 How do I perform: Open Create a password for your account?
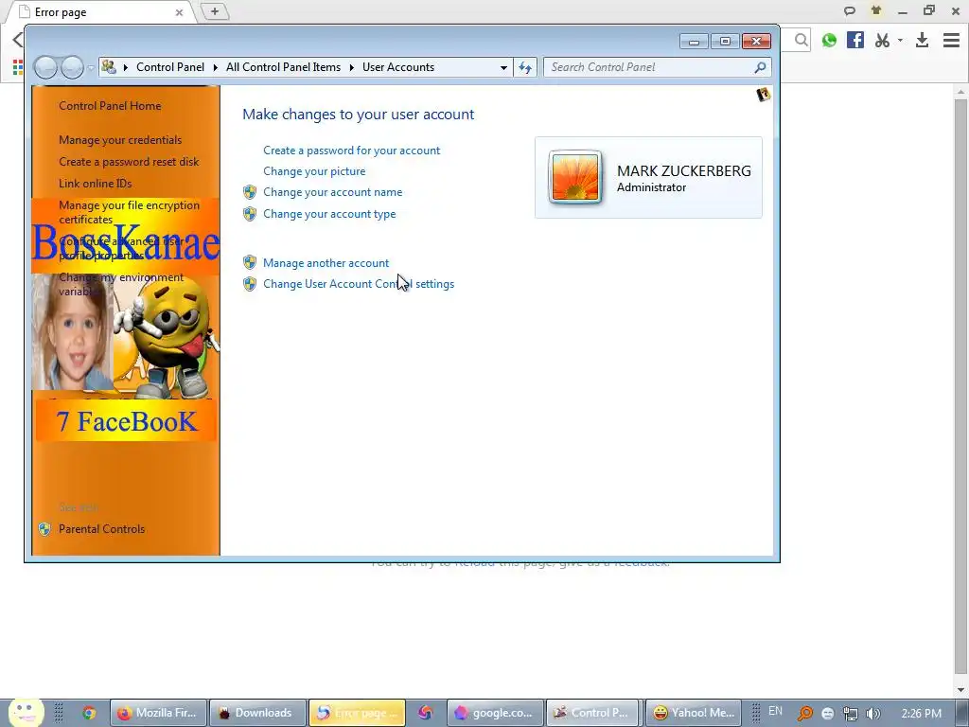352,151
